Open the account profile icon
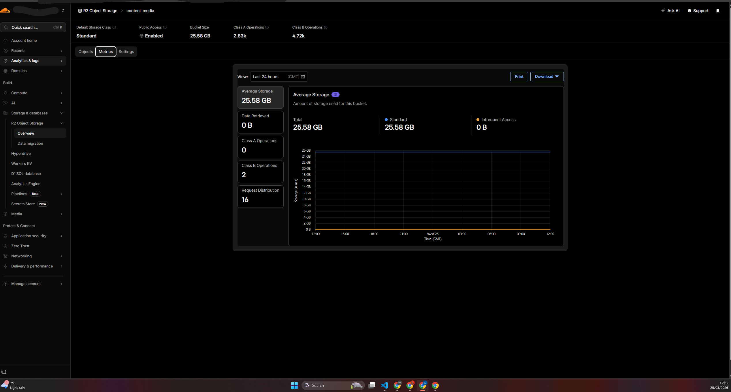This screenshot has width=731, height=392. pyautogui.click(x=717, y=11)
